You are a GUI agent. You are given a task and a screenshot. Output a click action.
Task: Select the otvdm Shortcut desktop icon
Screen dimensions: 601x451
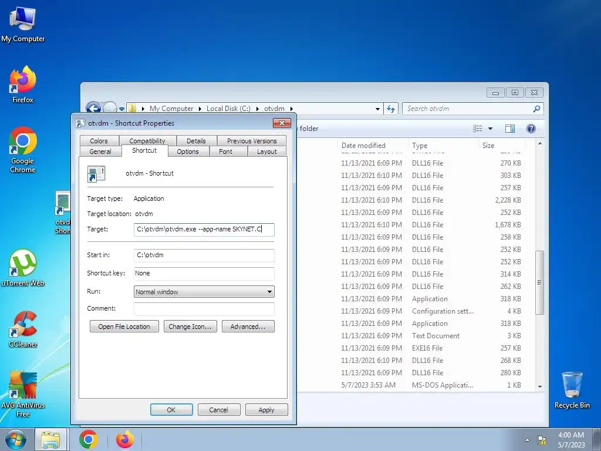point(63,213)
